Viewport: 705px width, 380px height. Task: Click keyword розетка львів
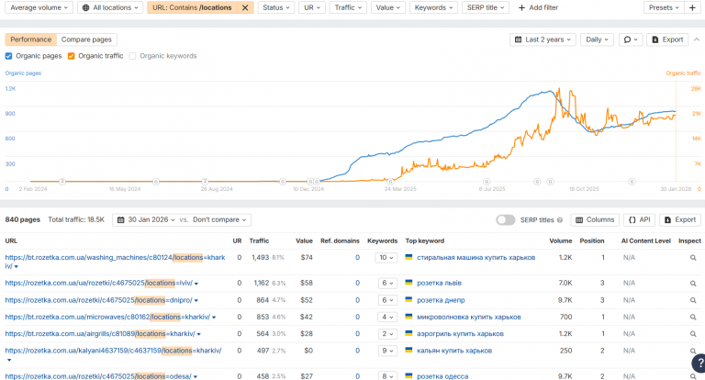pos(440,284)
